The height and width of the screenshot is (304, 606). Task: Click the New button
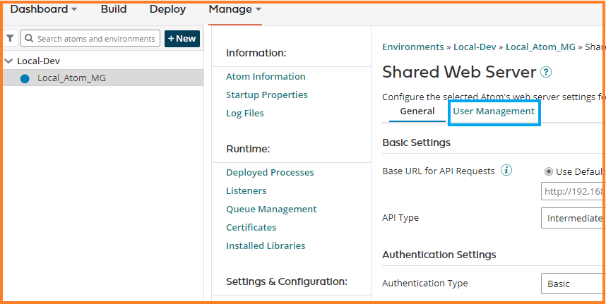click(182, 39)
